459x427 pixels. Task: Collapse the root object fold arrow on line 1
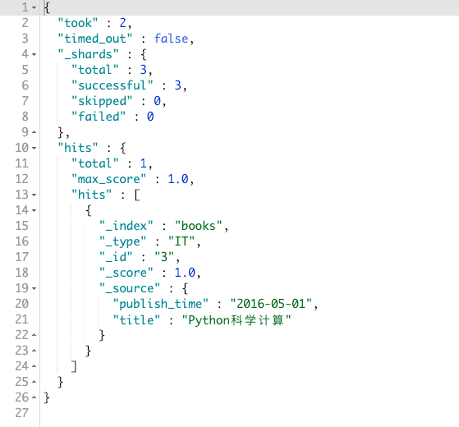(x=34, y=7)
